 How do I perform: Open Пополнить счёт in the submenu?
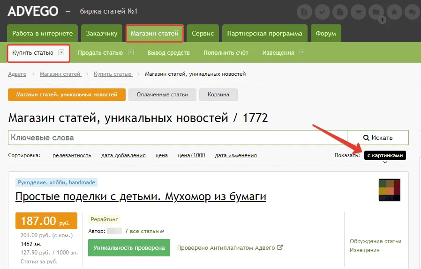tap(226, 53)
